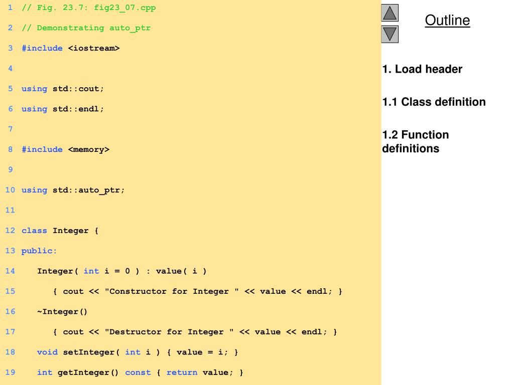This screenshot has width=514, height=385.
Task: Click the comment '// Demonstrating auto_ptr'
Action: (x=86, y=28)
